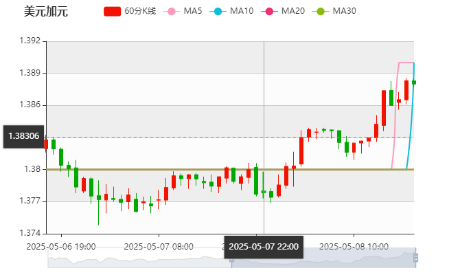
Task: Click the 1.392 y-axis label
Action: (x=32, y=41)
